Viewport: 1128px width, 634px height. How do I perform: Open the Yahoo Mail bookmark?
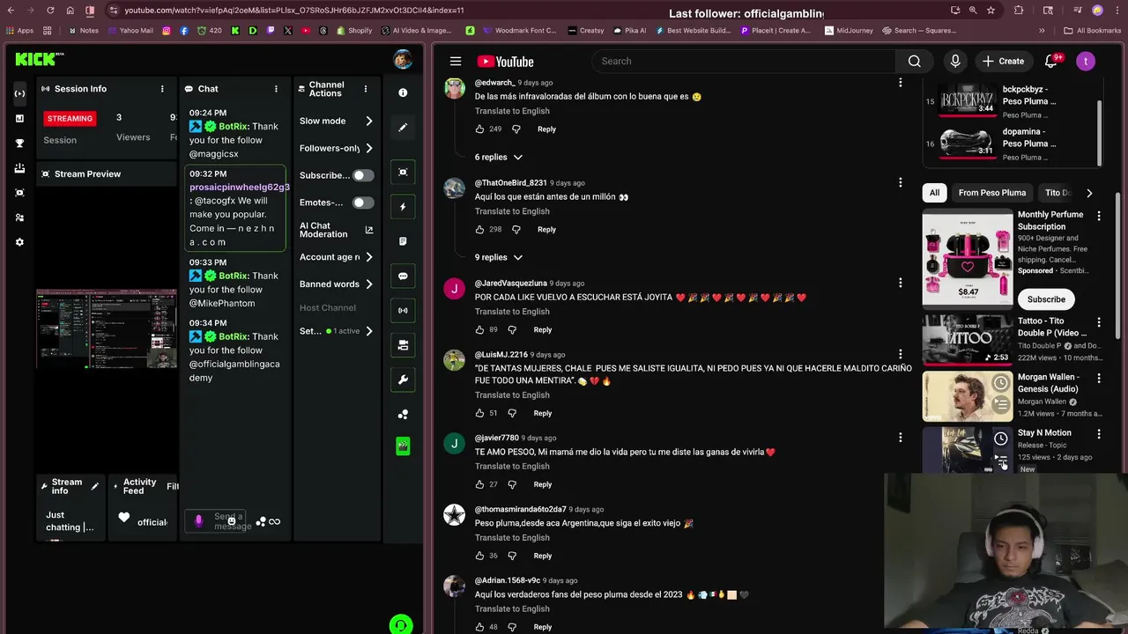coord(130,30)
